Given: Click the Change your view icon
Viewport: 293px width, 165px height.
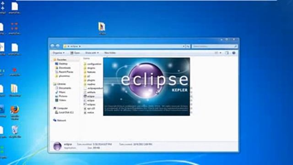Looking at the screenshot, I should [216, 53].
